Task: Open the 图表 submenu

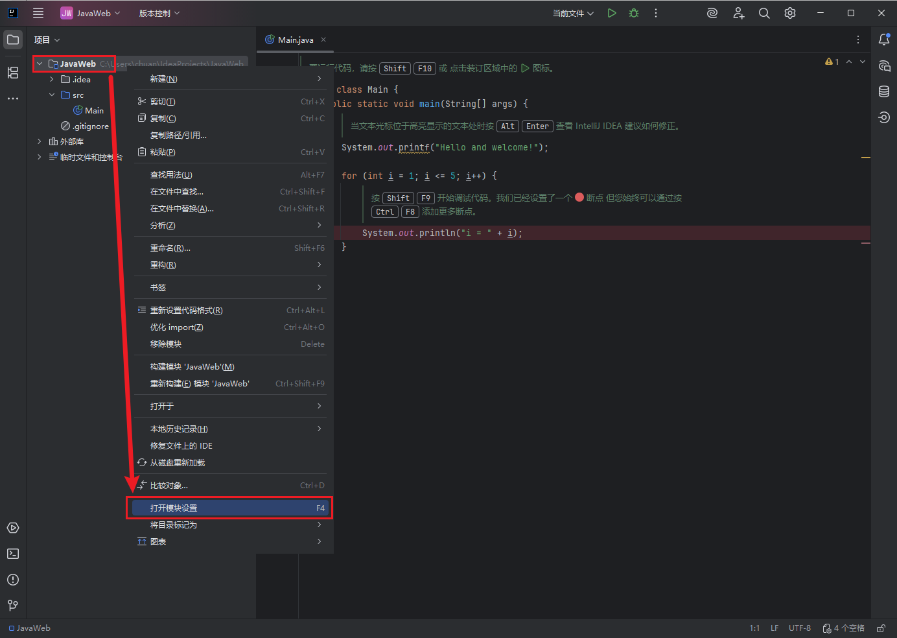Action: (230, 542)
